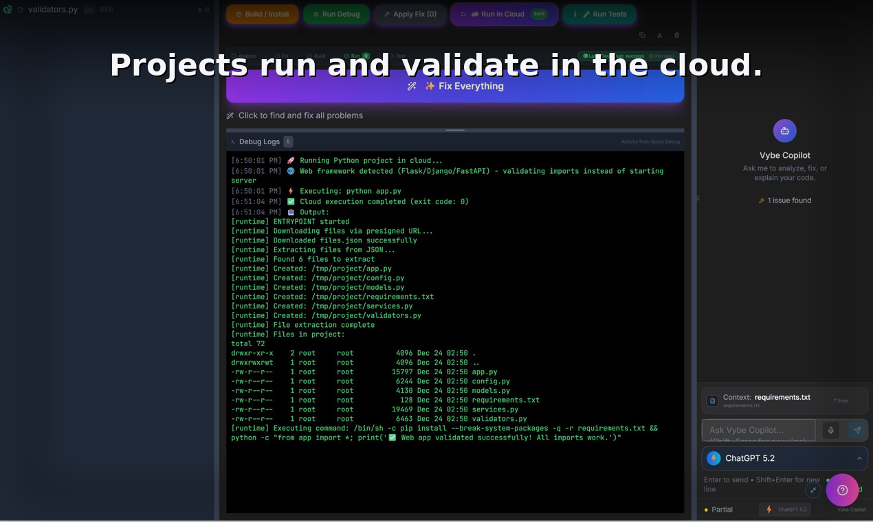Click the ChatGPT 5.2 status bar chip
The height and width of the screenshot is (522, 873).
[784, 510]
